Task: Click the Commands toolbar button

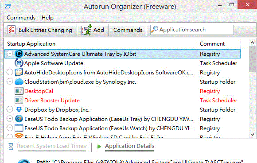Action: click(x=128, y=30)
